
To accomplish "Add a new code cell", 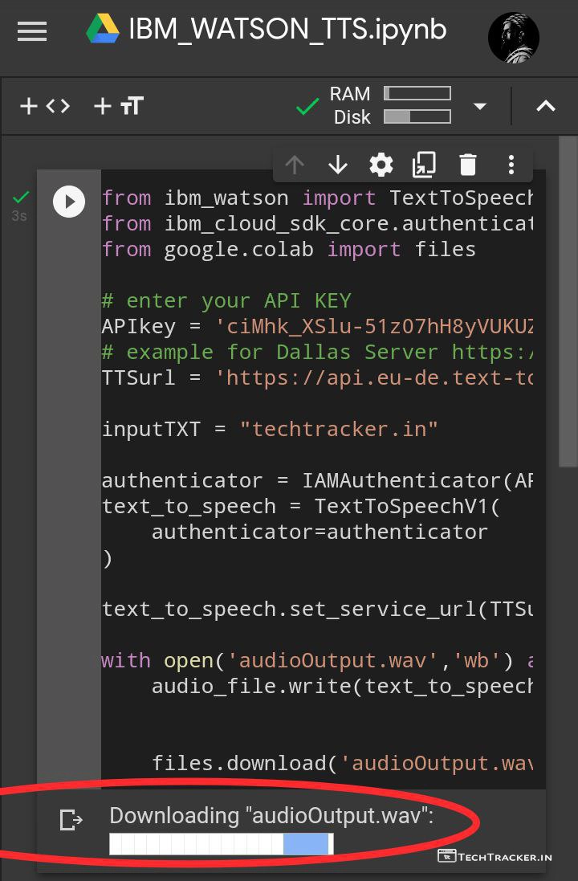I will click(45, 106).
